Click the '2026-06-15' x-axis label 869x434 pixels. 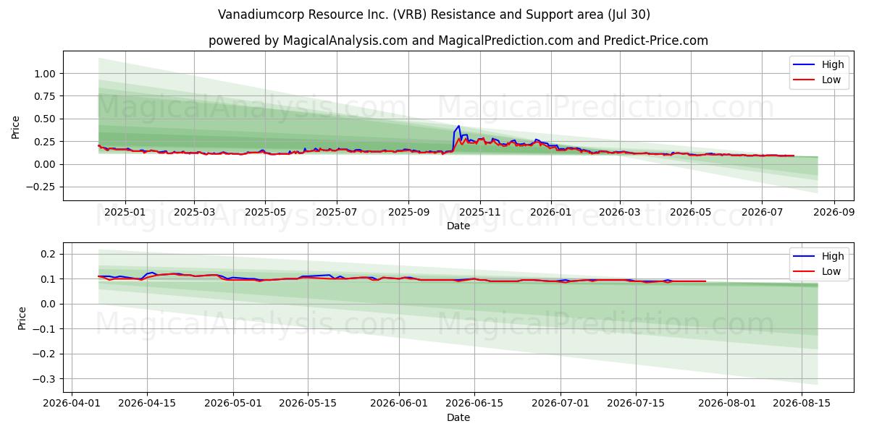[x=475, y=404]
